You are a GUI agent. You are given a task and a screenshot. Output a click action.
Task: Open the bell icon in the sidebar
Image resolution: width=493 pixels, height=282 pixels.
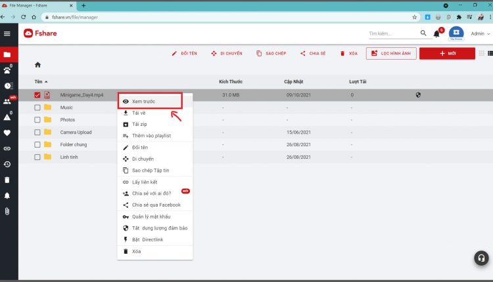(7, 195)
